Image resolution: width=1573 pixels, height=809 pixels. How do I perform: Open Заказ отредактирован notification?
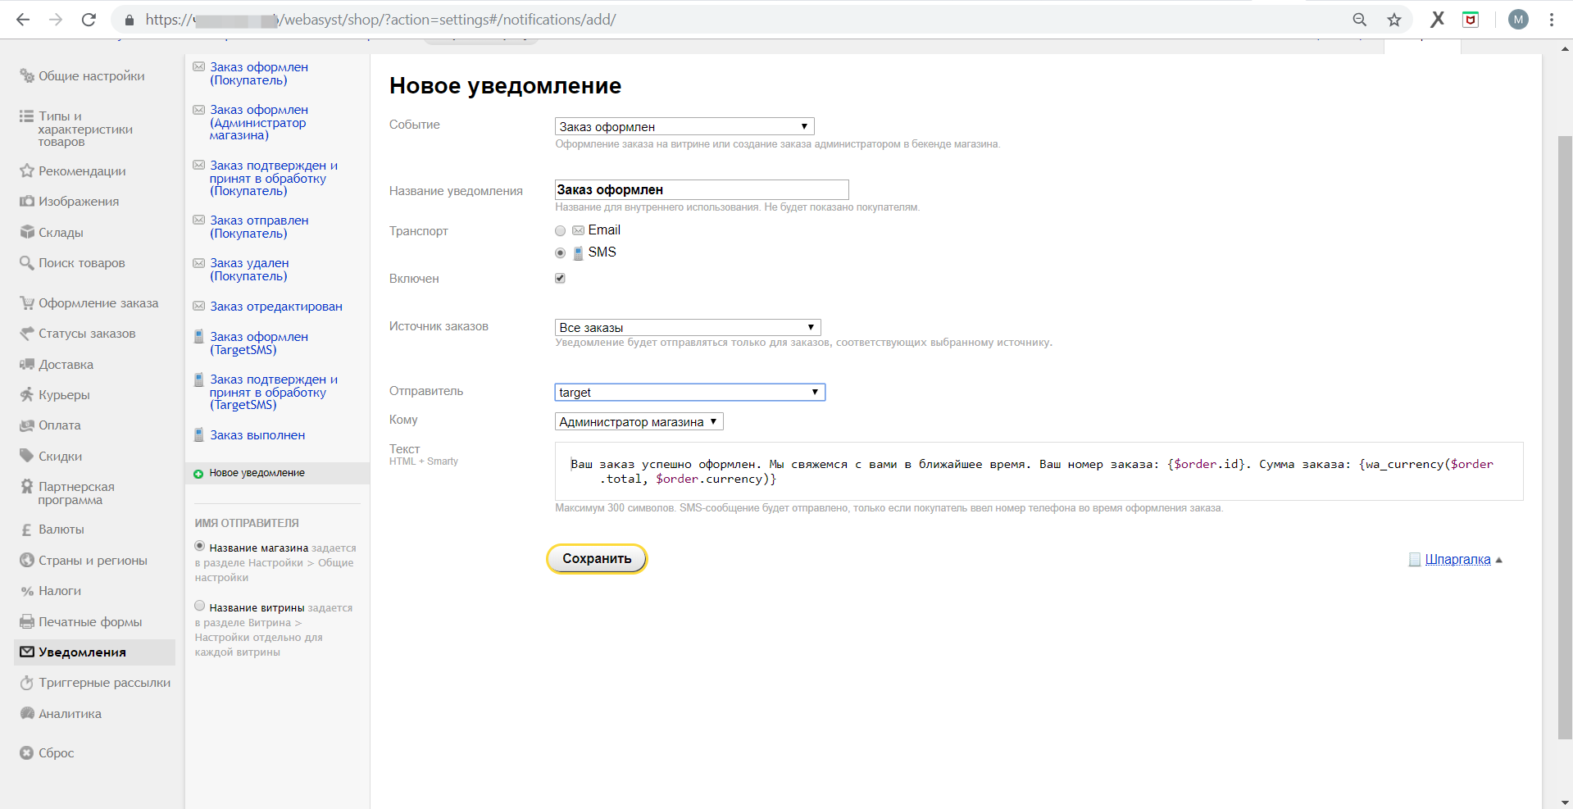coord(276,307)
